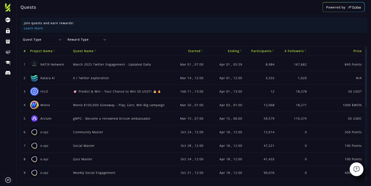
Task: Click the 50 USDT prize cell
Action: (355, 92)
